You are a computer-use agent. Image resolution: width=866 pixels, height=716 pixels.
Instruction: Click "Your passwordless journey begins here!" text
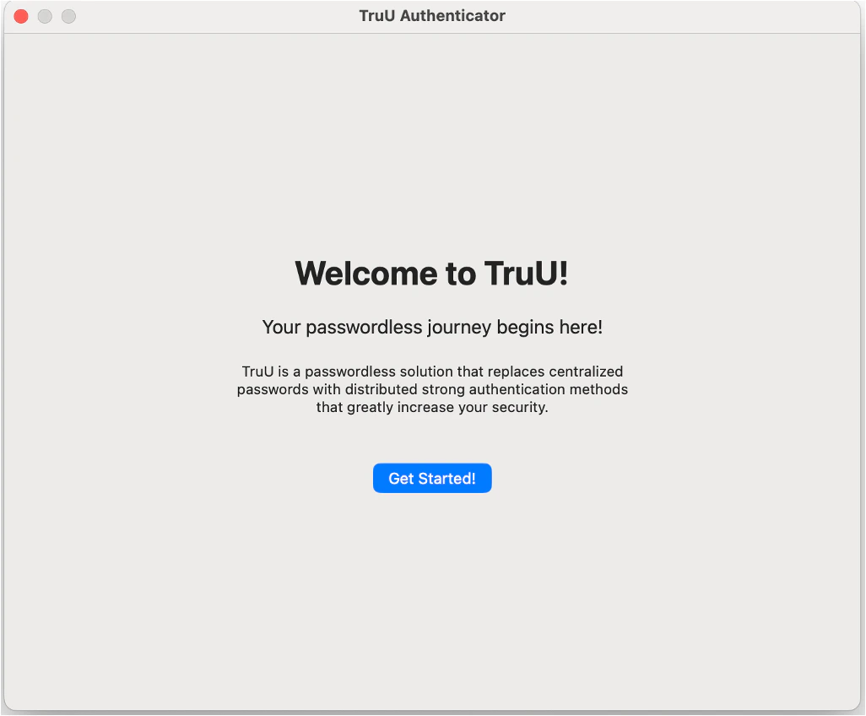[432, 327]
